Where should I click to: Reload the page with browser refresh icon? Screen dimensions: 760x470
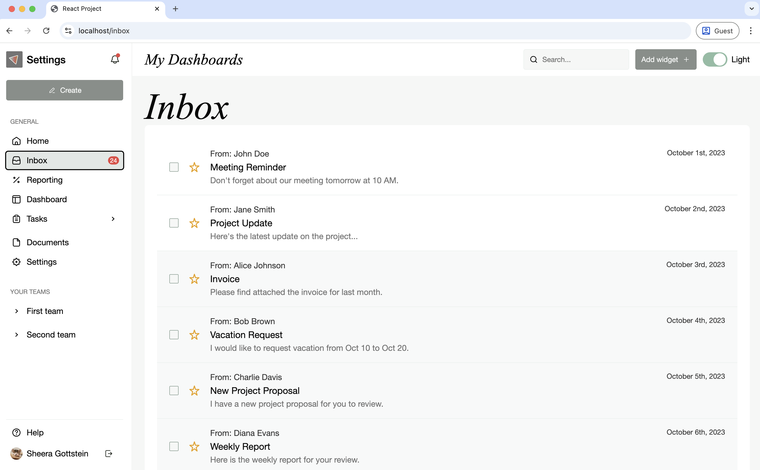46,31
